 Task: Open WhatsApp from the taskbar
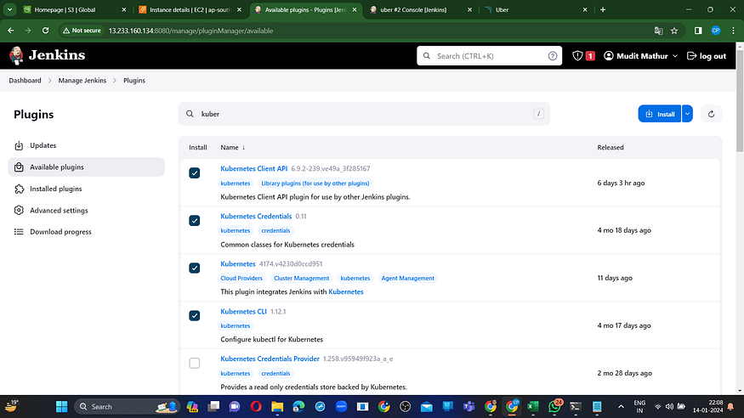(x=554, y=407)
